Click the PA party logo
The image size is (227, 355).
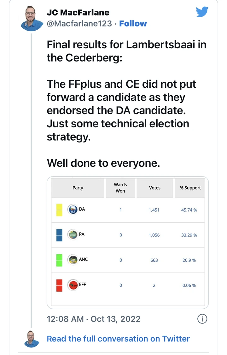click(73, 235)
